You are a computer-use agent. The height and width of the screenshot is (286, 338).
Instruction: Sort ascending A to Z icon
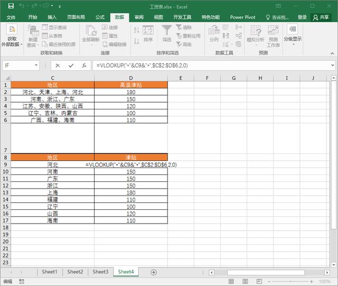[137, 30]
